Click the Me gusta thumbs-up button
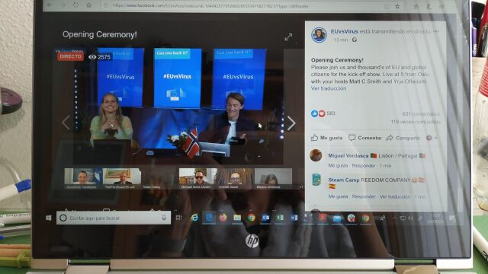488x274 pixels. (327, 138)
